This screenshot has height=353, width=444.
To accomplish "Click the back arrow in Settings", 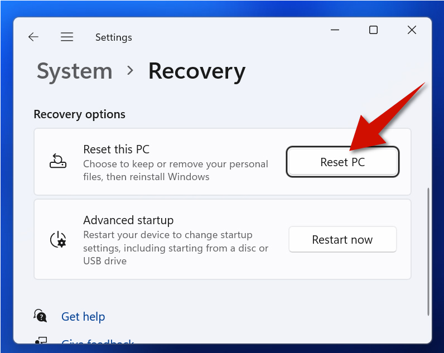I will 33,37.
